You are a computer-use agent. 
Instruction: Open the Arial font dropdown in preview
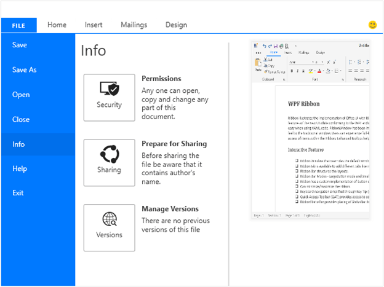pyautogui.click(x=303, y=62)
